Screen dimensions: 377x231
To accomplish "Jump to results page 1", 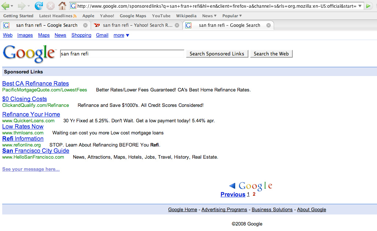I will [248, 194].
